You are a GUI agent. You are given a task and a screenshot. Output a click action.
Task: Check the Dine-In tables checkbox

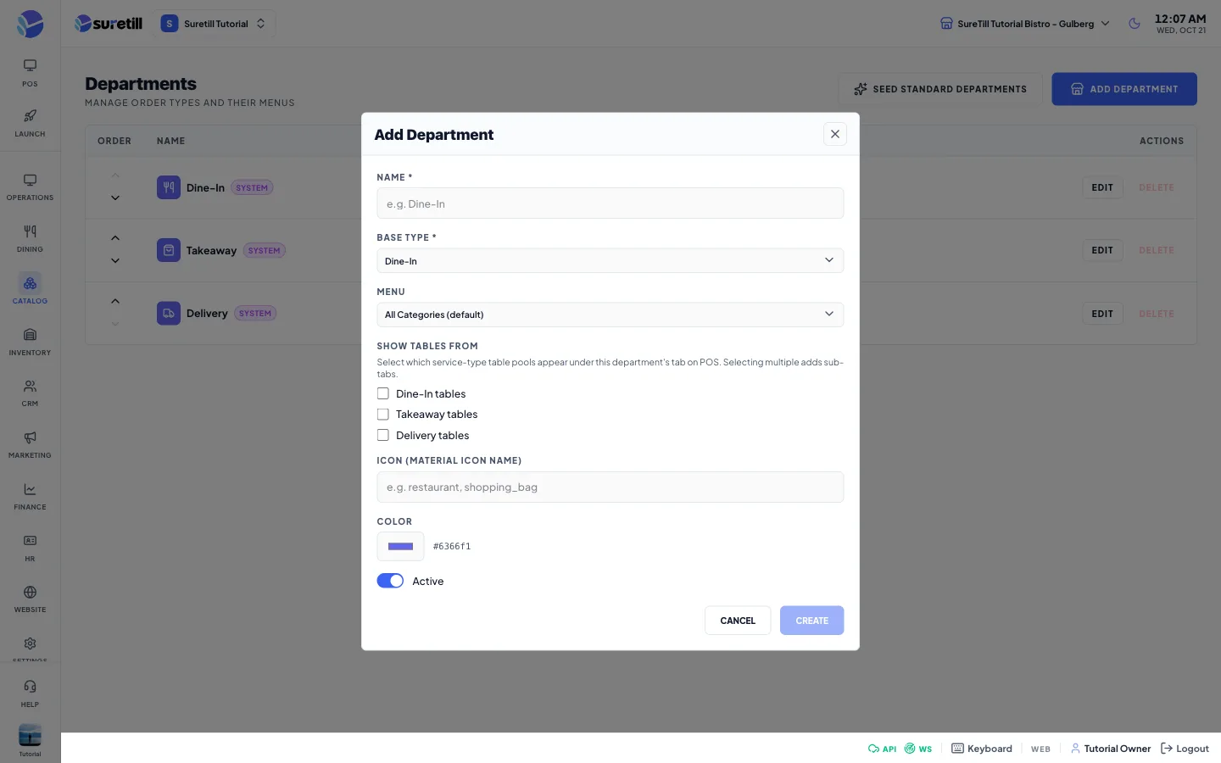click(383, 393)
